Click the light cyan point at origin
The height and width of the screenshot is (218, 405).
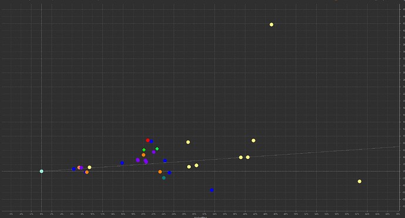coord(41,171)
